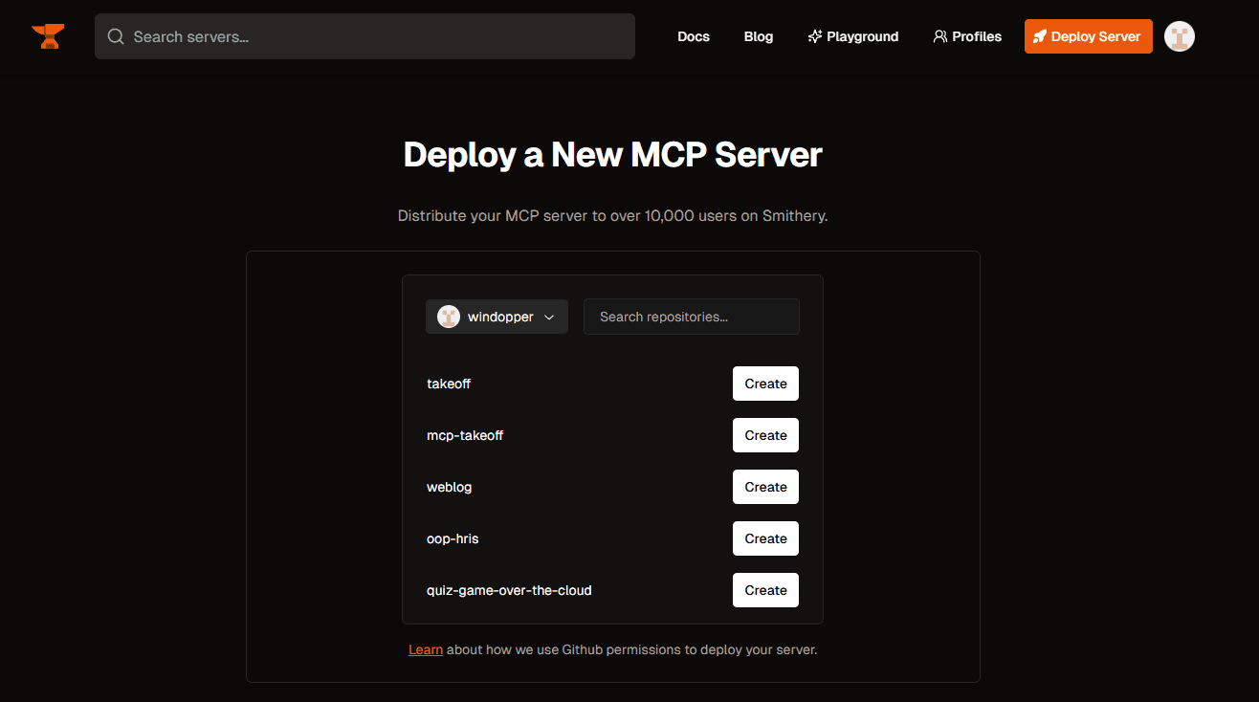Click the Smithery anvil logo
The image size is (1259, 702).
tap(48, 36)
